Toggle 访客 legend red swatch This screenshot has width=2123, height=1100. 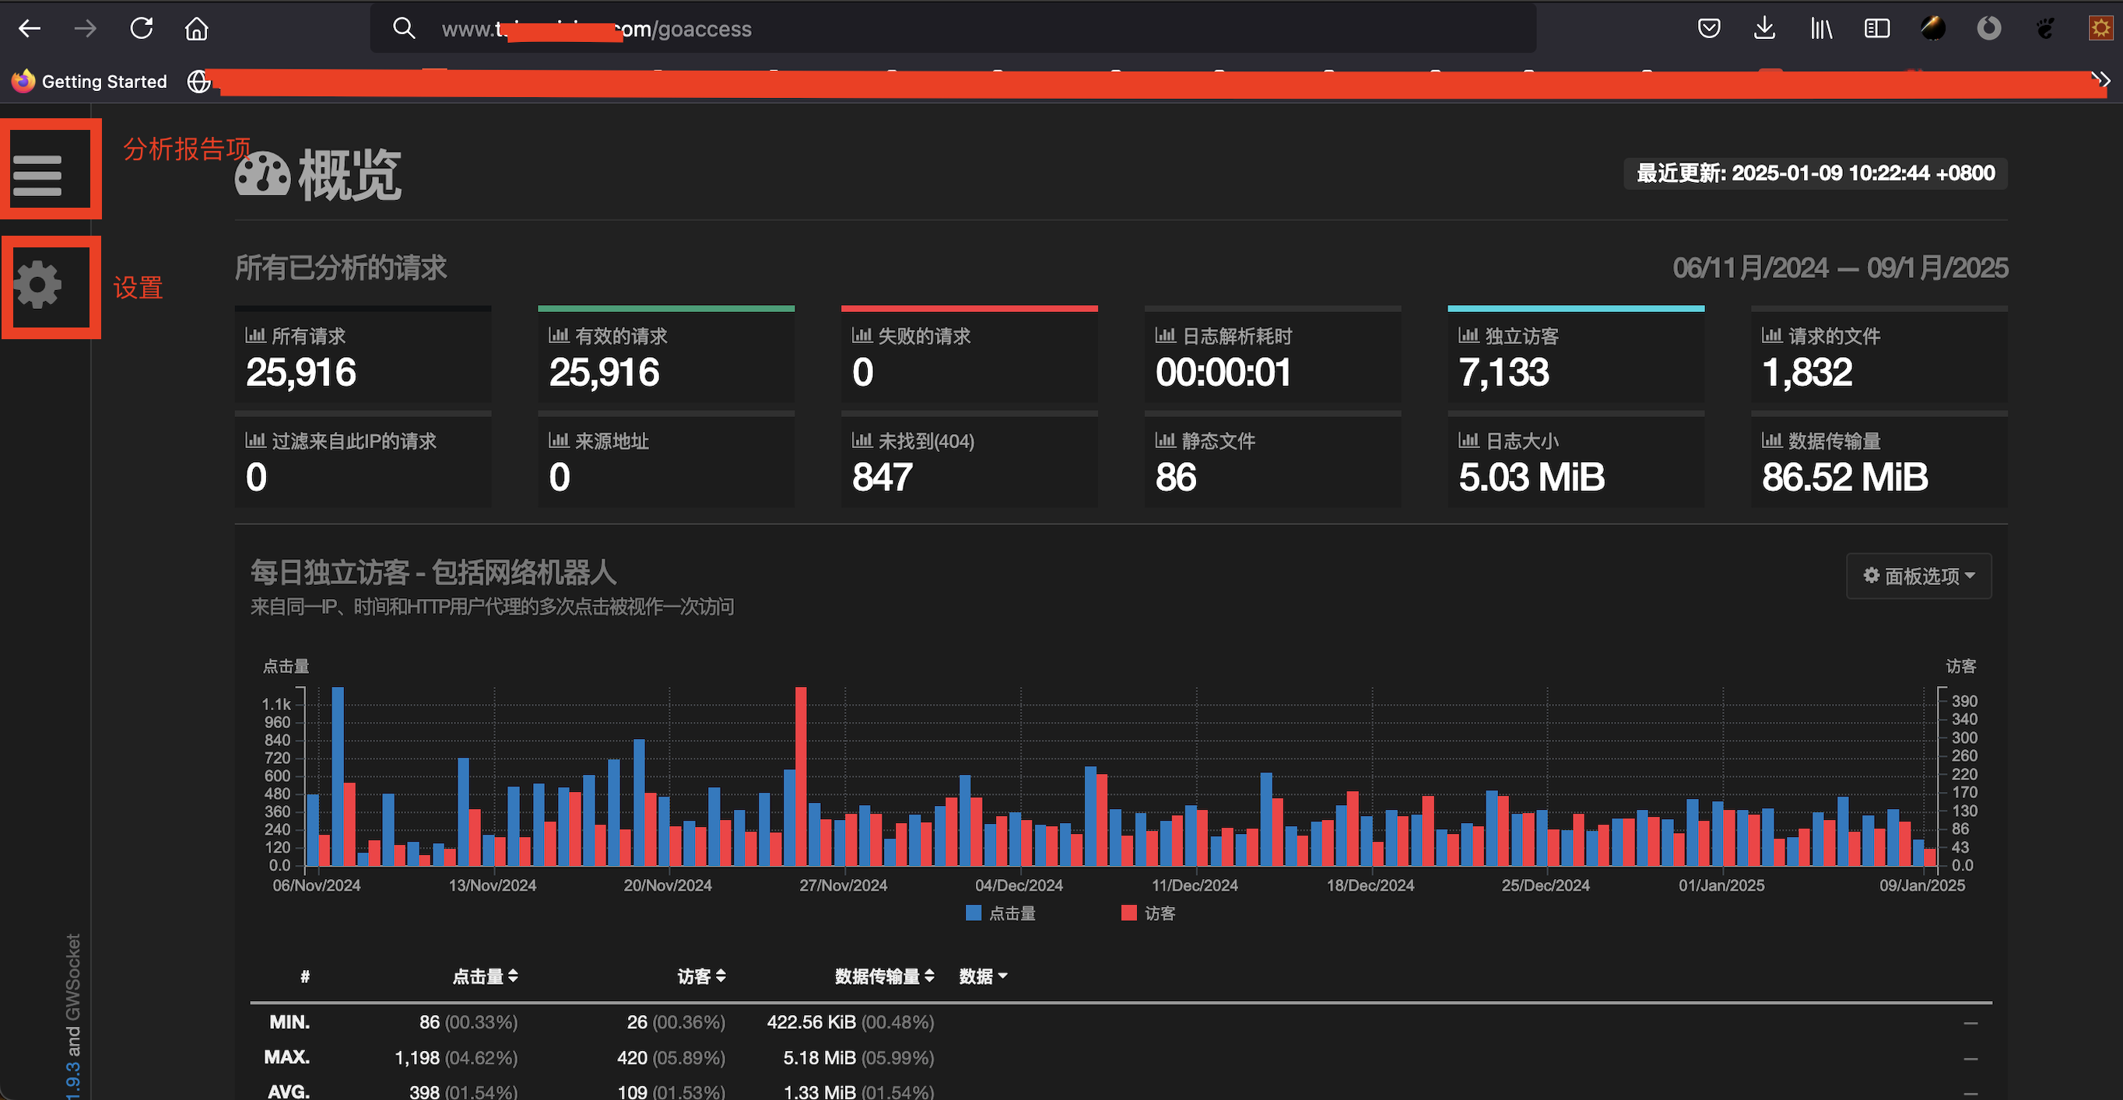[x=1129, y=913]
